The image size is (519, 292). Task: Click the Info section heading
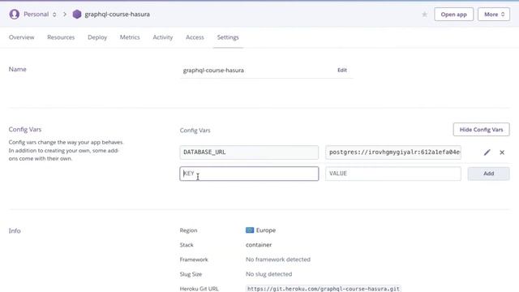point(15,230)
